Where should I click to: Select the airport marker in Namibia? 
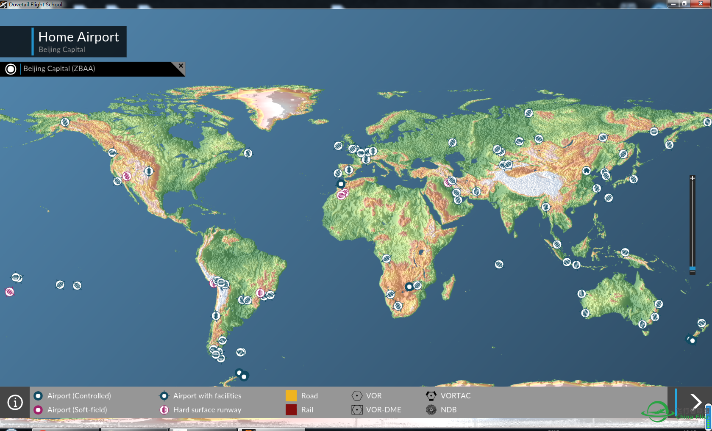(x=390, y=294)
